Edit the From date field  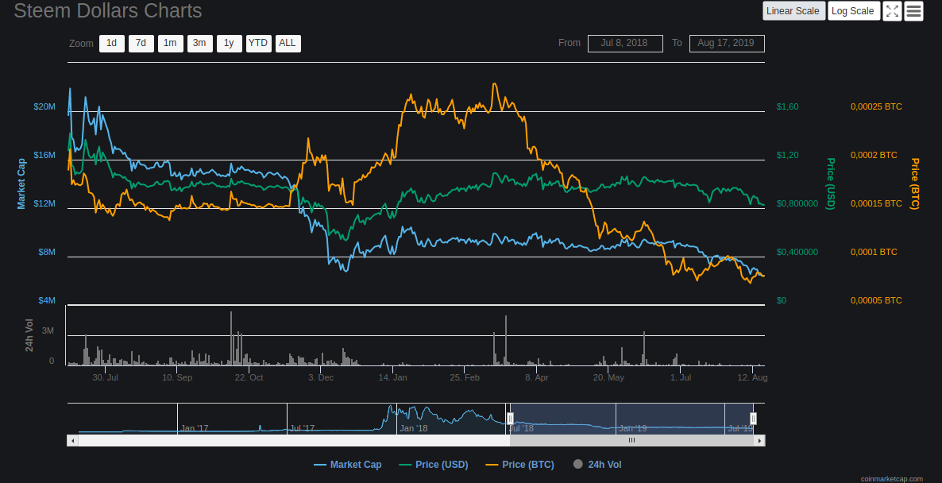625,43
